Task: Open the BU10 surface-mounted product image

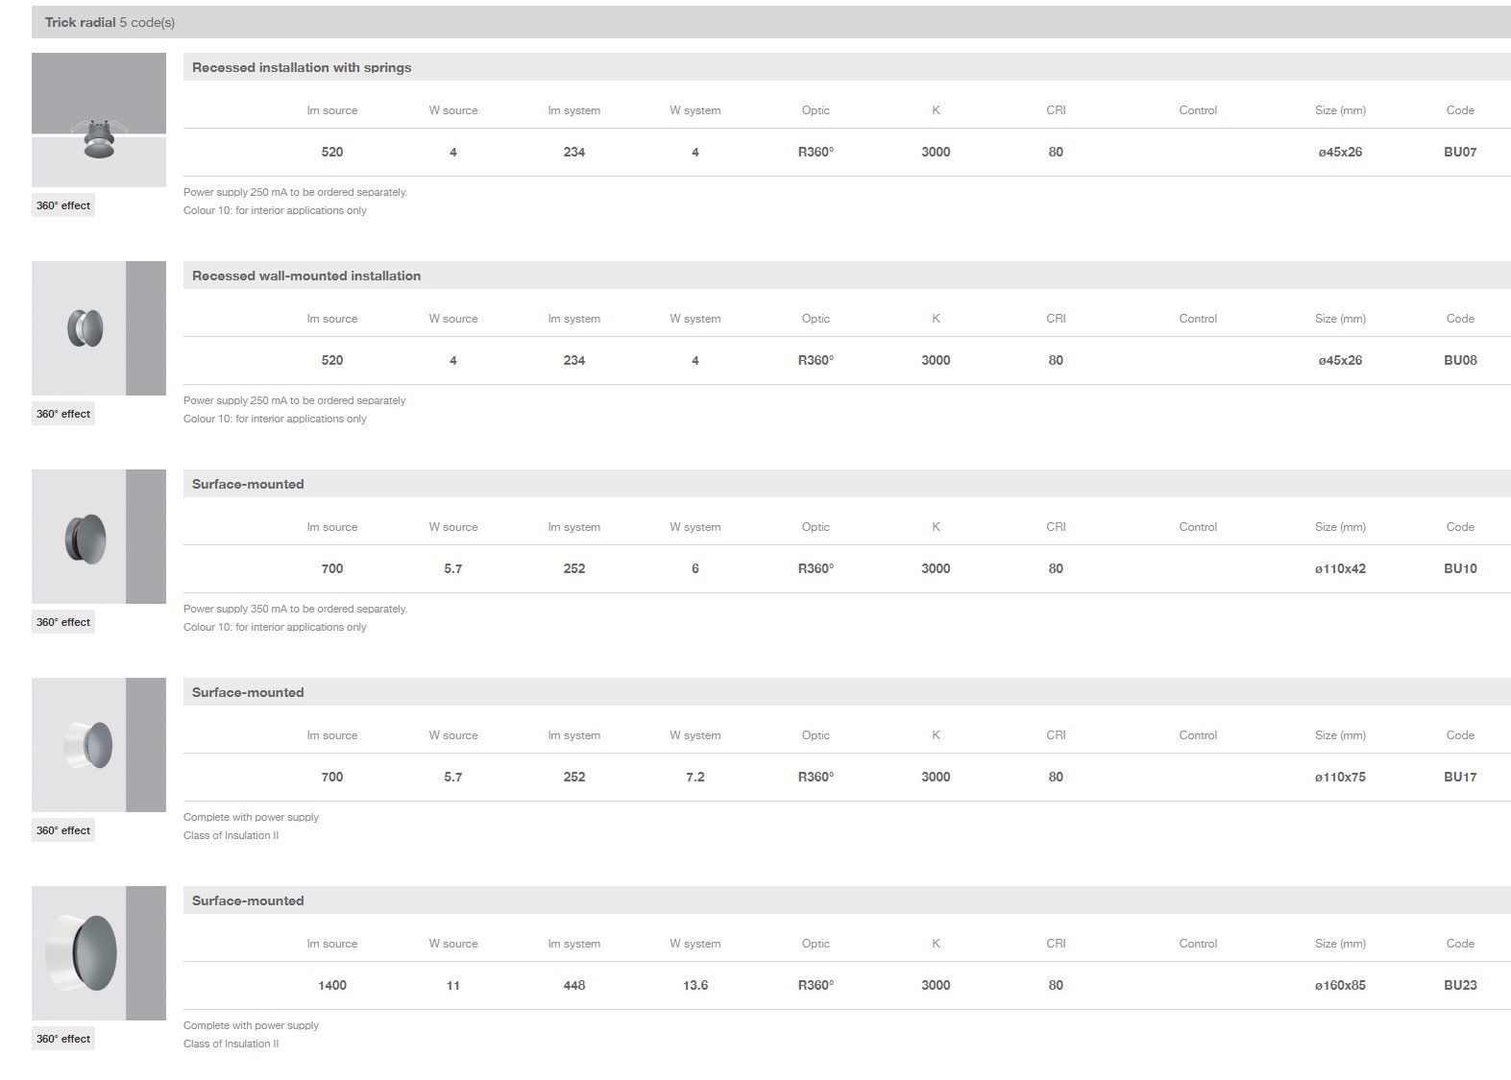Action: (98, 537)
